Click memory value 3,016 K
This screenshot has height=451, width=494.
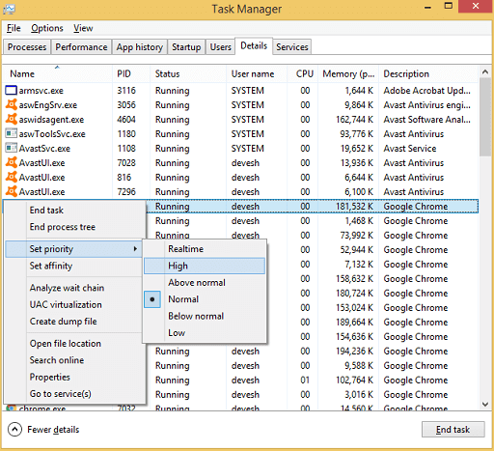(359, 394)
